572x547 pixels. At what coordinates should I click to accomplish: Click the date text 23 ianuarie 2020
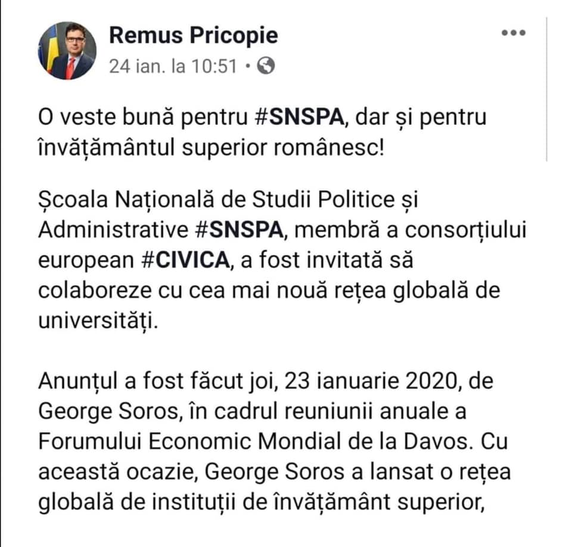370,381
